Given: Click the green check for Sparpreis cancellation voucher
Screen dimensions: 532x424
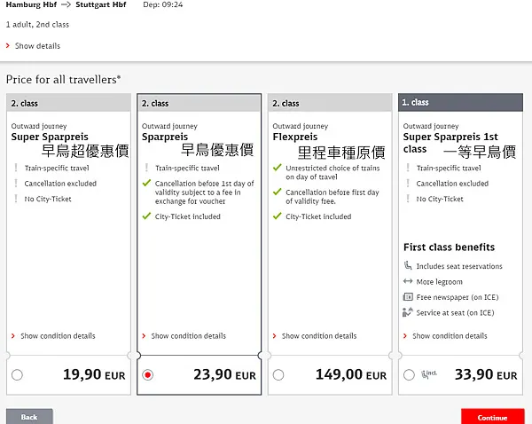Looking at the screenshot, I should click(x=146, y=183).
